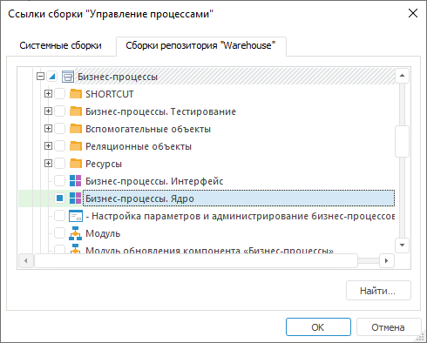
Task: Click the Бизнес-процессы. Ядро assembly icon
Action: [76, 198]
